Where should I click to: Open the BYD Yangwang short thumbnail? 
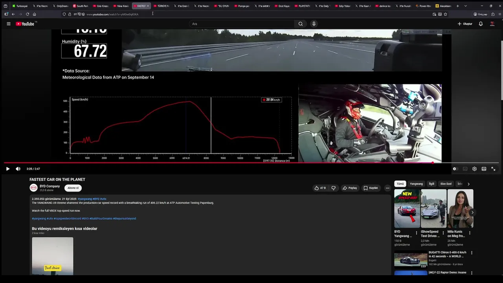click(x=407, y=208)
